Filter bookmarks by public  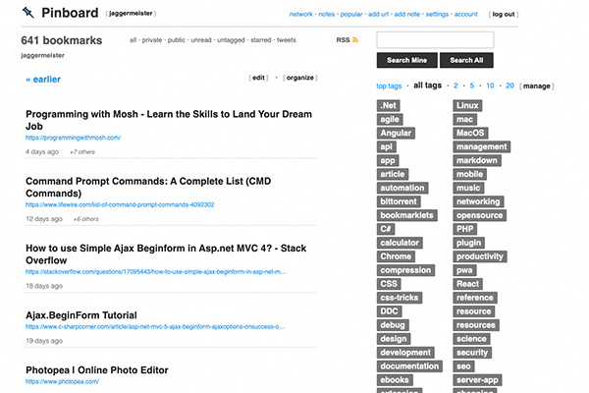(176, 40)
